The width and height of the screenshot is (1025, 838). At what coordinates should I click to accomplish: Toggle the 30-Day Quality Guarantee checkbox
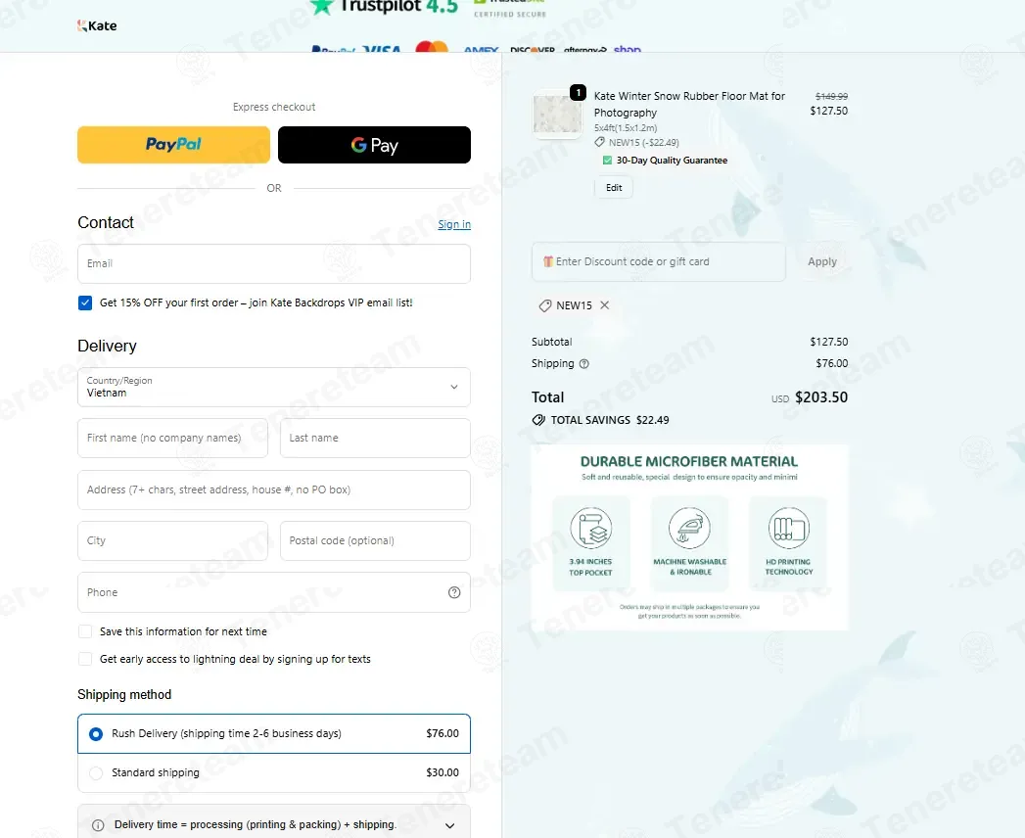pyautogui.click(x=607, y=161)
